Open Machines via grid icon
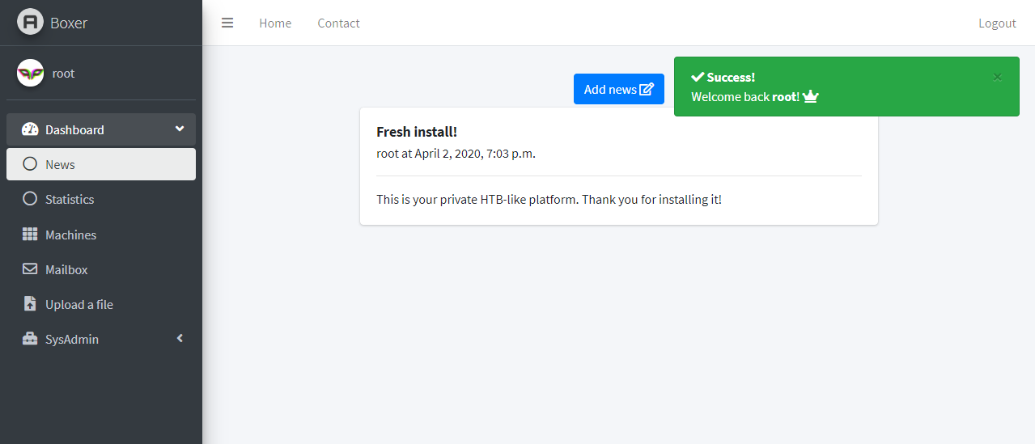The image size is (1035, 444). click(x=30, y=235)
